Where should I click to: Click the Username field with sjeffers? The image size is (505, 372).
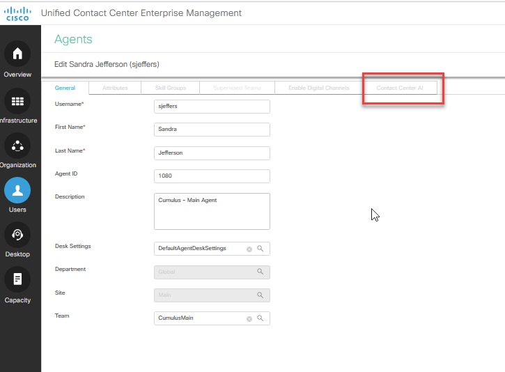(x=212, y=107)
